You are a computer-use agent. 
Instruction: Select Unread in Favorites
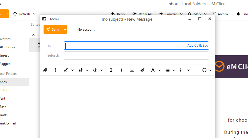coord(5,55)
